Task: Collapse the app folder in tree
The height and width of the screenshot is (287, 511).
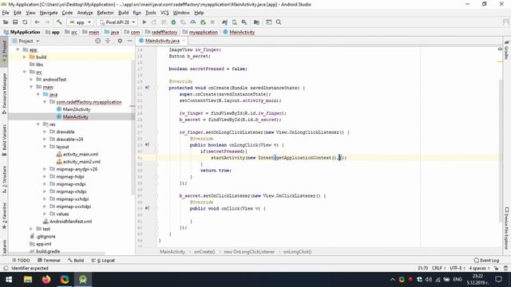Action: 18,49
